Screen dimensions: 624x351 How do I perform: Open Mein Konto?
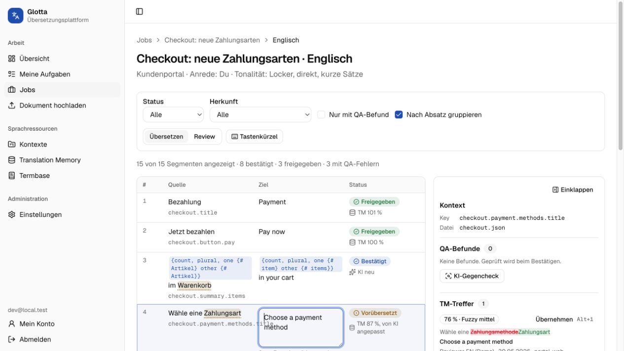(x=62, y=324)
